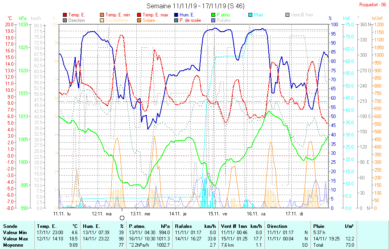Click the orange Temp. E. min legend swatch
Image resolution: width=389 pixels, height=249 pixels.
[102, 15]
